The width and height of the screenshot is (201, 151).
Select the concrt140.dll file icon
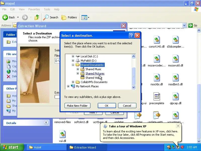157,40
